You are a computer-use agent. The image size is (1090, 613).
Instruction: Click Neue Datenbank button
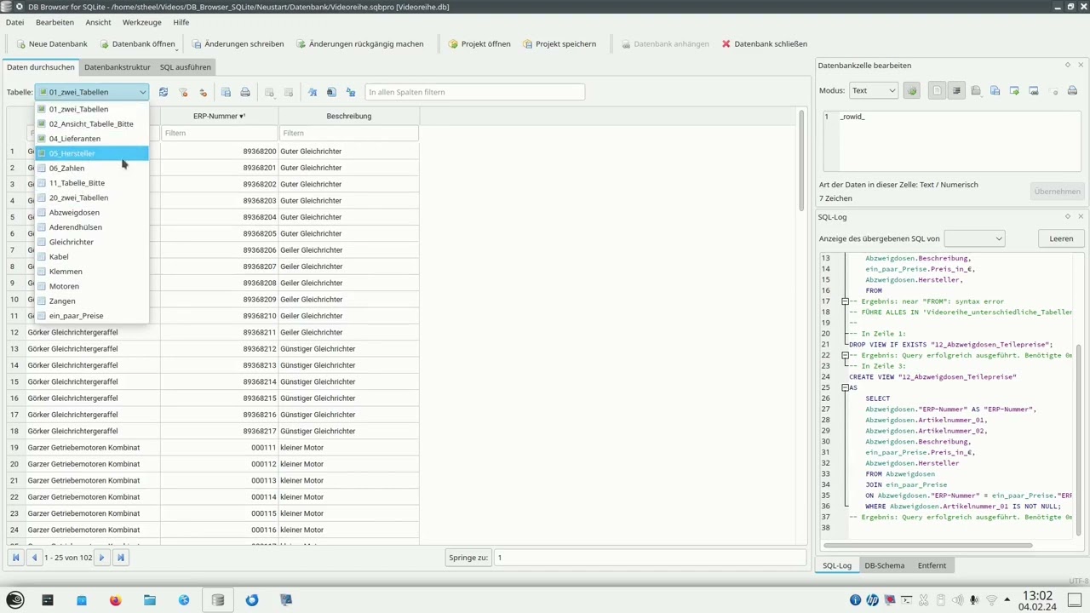50,44
